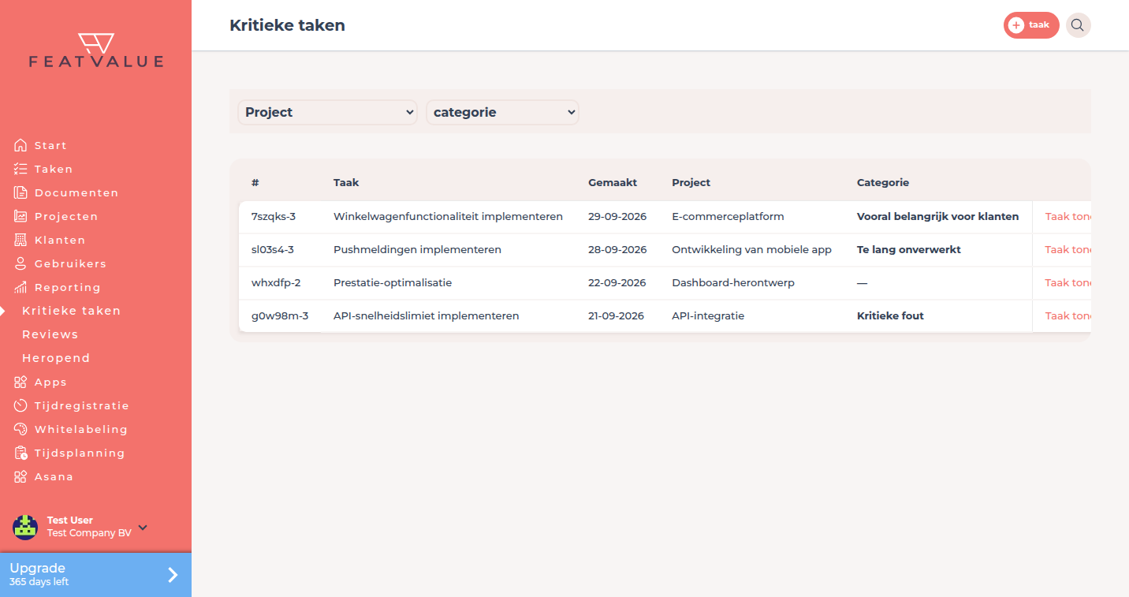
Task: Show task for Pushmeldingen implementeren row
Action: (1068, 249)
